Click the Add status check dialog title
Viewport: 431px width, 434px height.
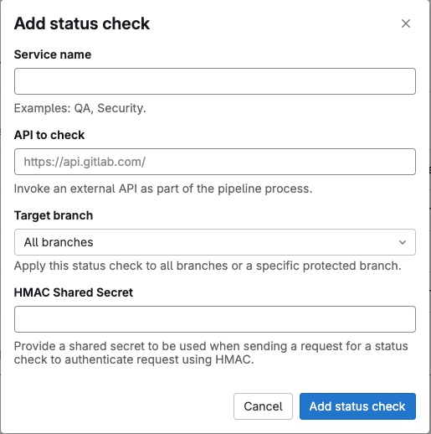pos(82,23)
